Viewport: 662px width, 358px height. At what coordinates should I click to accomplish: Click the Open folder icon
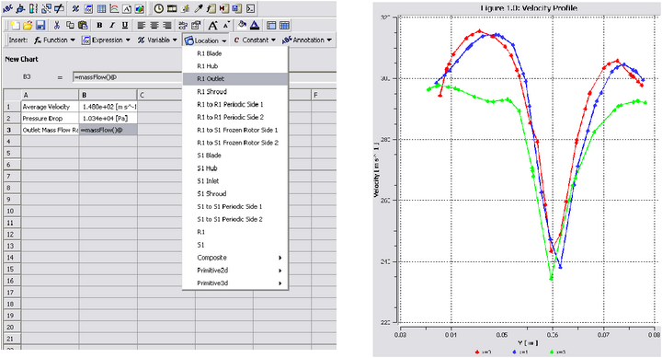click(28, 26)
